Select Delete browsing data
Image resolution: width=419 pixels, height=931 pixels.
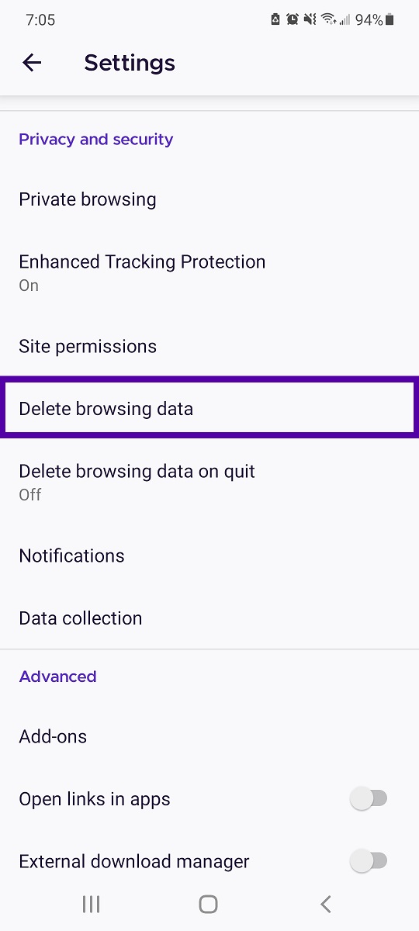pos(209,408)
